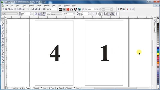
Task: Click the Import icon
Action: click(33, 9)
